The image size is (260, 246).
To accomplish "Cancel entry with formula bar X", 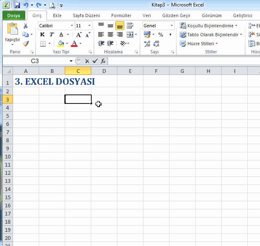I will pyautogui.click(x=87, y=61).
